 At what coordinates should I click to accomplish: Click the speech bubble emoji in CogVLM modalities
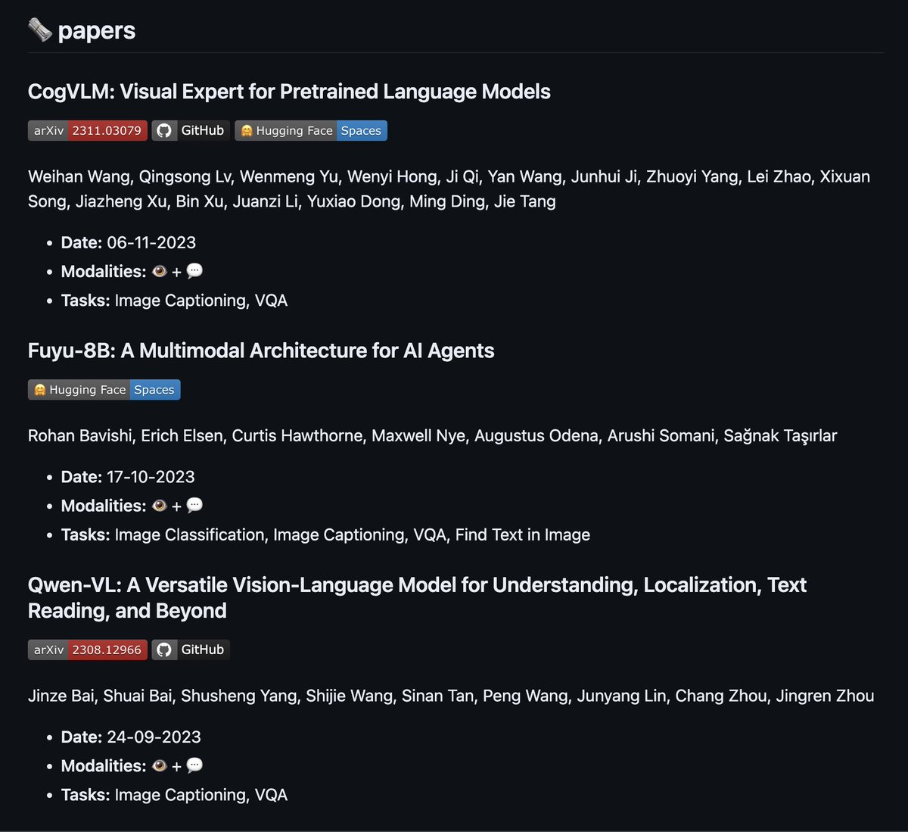pos(194,271)
